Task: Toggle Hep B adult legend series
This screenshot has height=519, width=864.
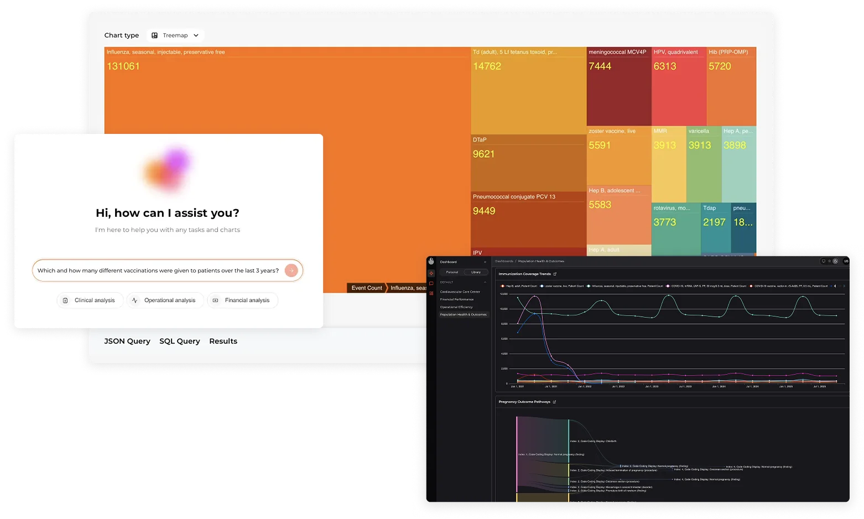Action: click(x=519, y=286)
